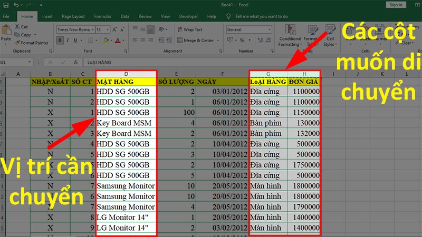Increase font size with the large A
This screenshot has height=237, width=422.
[x=114, y=29]
